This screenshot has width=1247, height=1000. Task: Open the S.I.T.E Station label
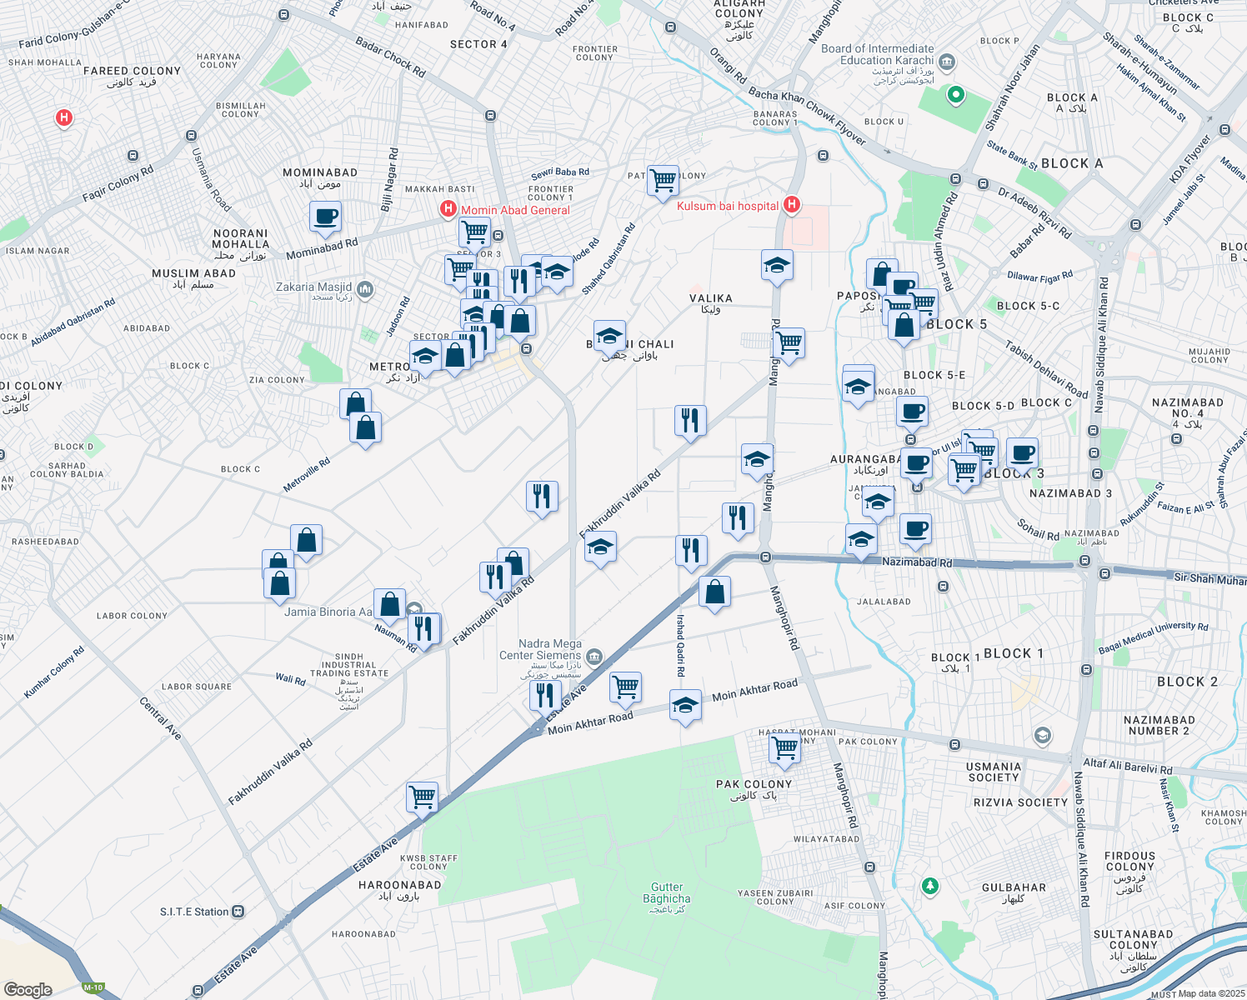point(194,912)
